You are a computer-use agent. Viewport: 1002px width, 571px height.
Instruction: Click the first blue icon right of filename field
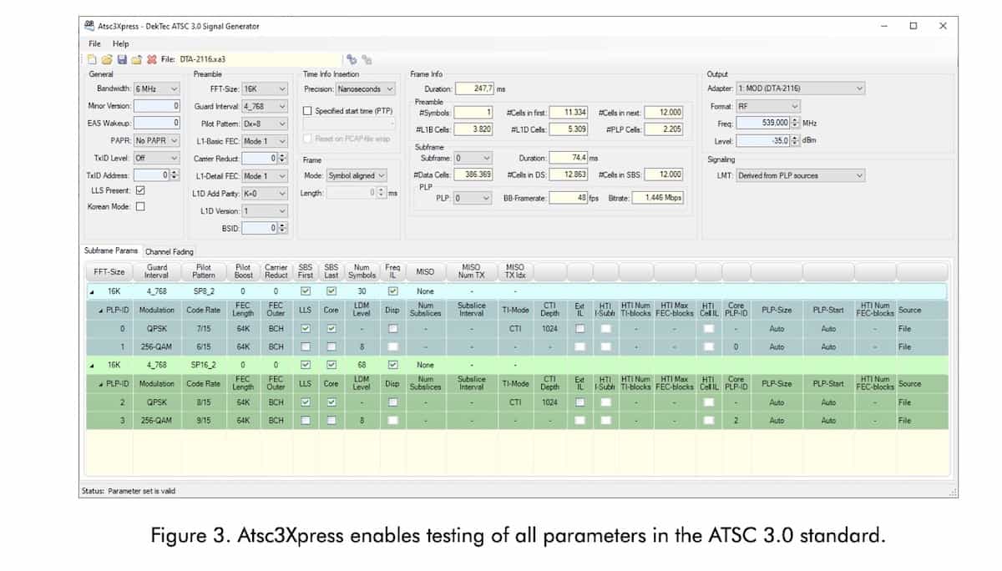[x=352, y=59]
